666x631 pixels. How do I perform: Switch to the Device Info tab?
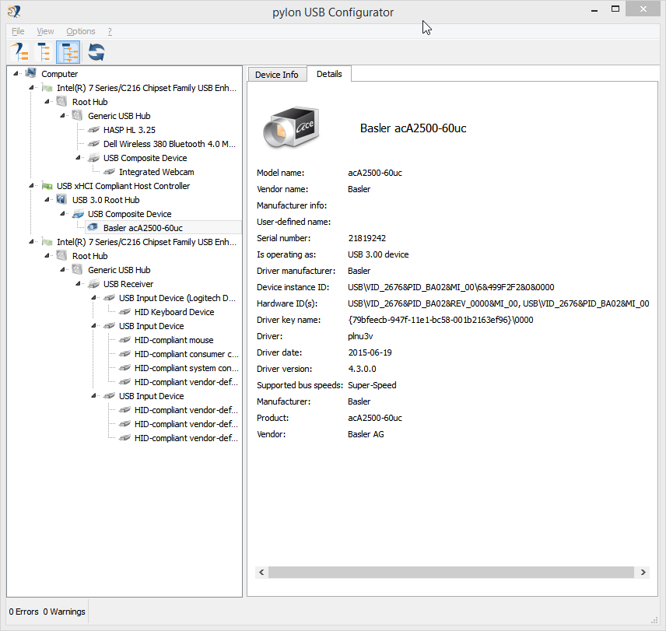276,74
